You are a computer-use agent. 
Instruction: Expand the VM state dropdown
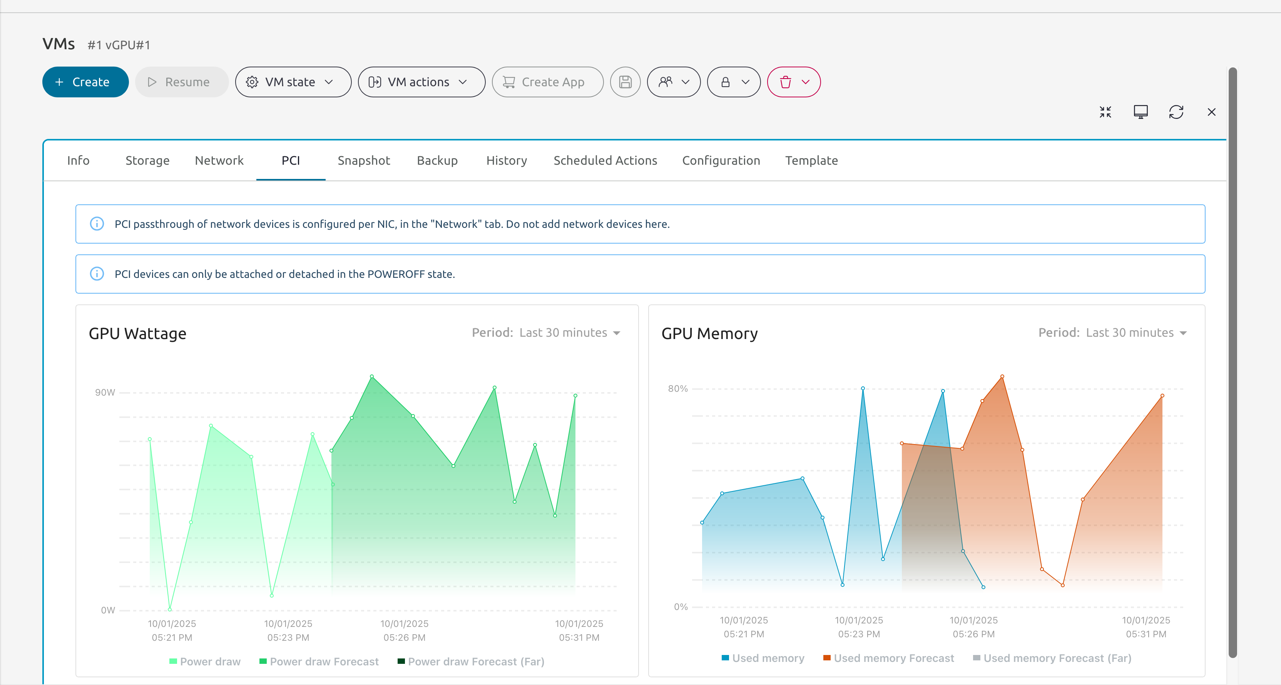pos(293,82)
